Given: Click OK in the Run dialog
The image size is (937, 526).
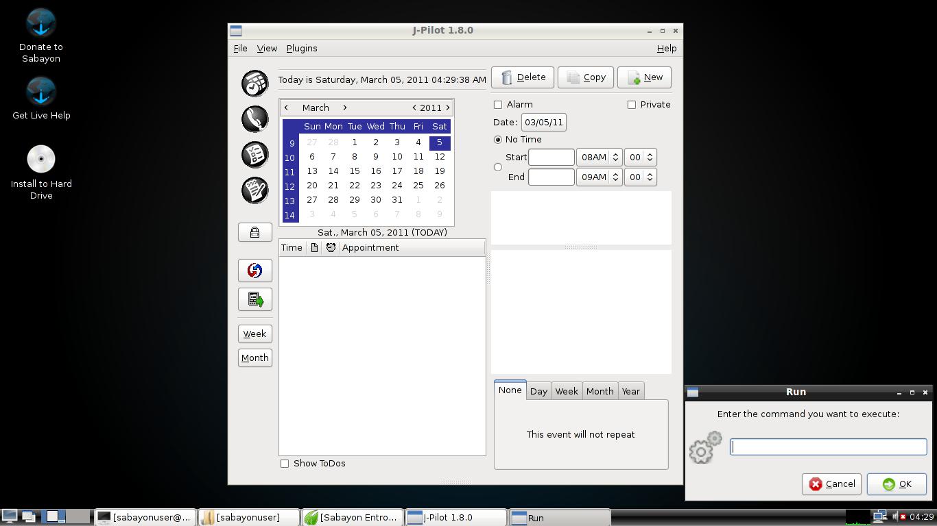Looking at the screenshot, I should (x=897, y=484).
